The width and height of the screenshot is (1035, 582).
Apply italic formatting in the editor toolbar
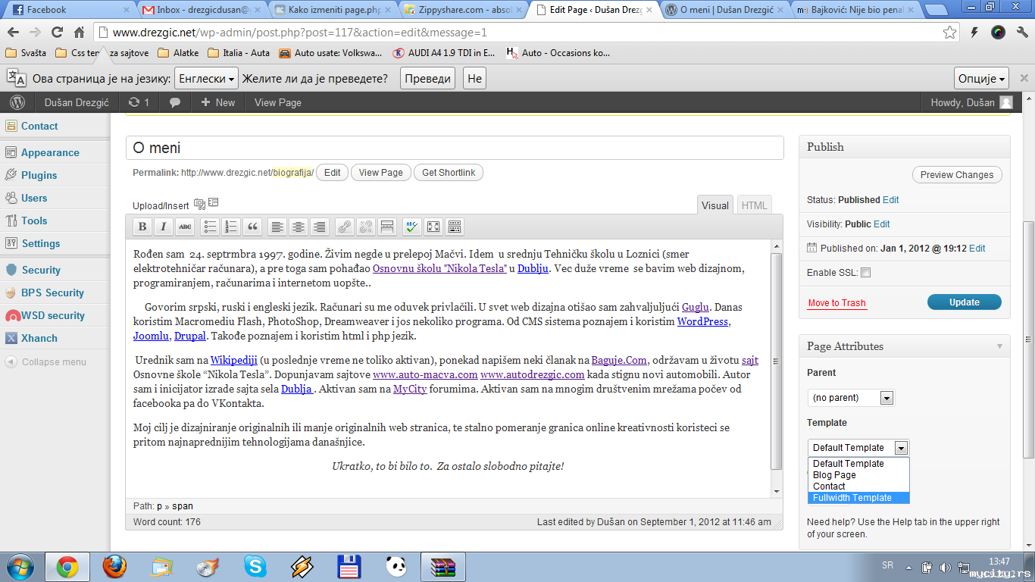point(164,227)
